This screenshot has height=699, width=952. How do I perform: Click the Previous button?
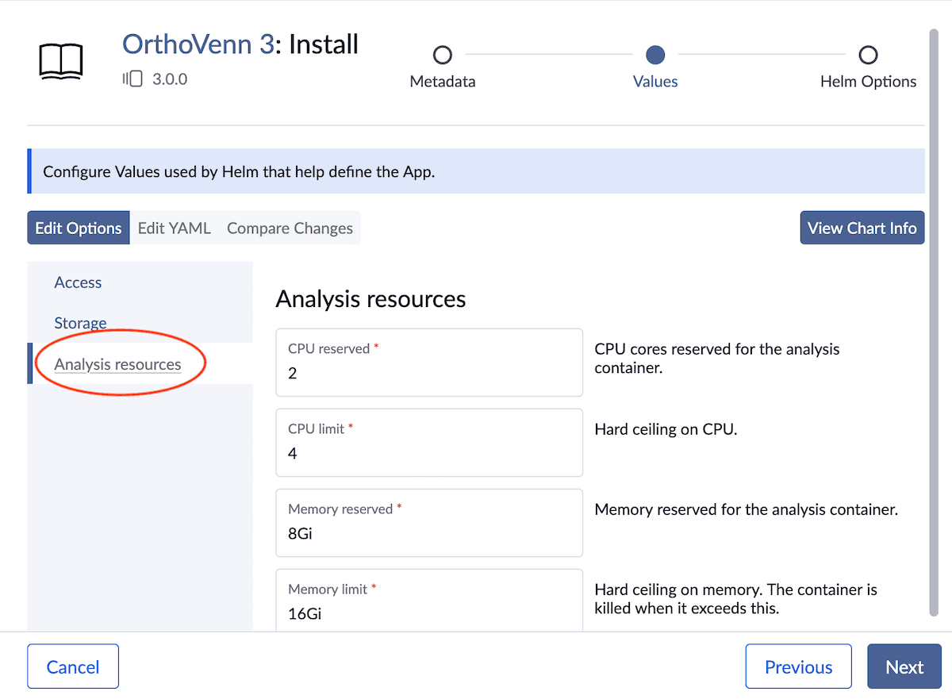coord(799,666)
